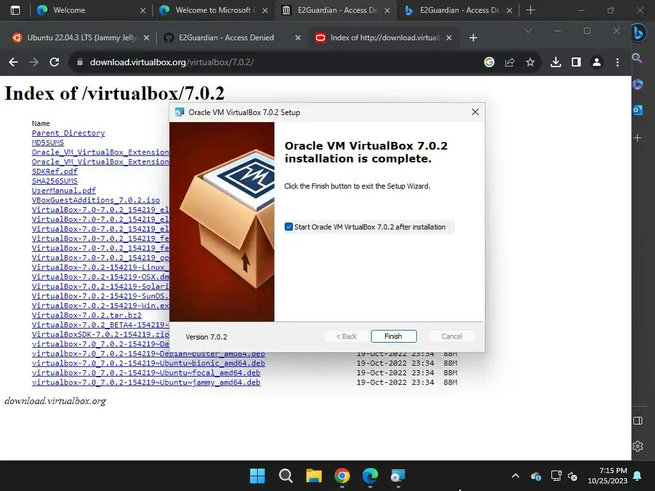Open notification bell in taskbar
Image resolution: width=655 pixels, height=491 pixels.
pos(638,476)
